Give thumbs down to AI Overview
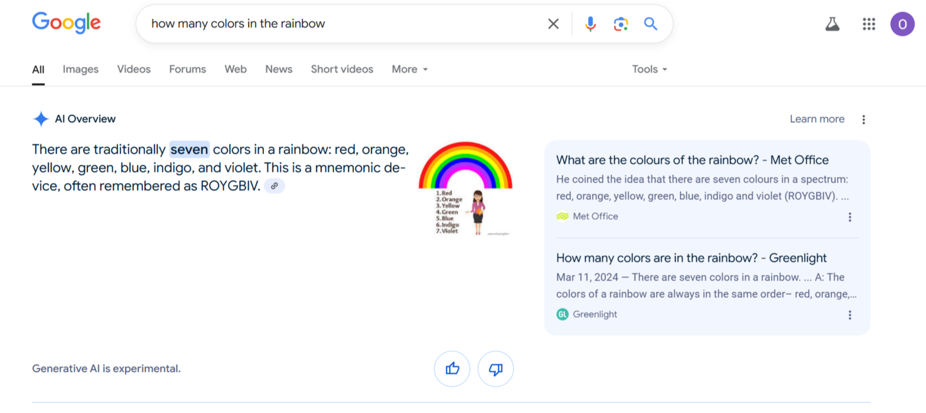 click(495, 369)
